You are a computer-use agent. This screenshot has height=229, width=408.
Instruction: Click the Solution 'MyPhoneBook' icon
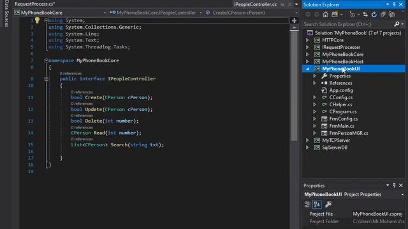pyautogui.click(x=310, y=33)
